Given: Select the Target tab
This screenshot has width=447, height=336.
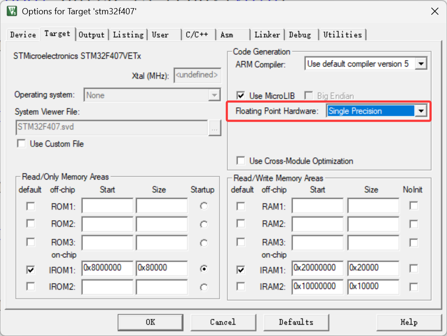Looking at the screenshot, I should coord(57,34).
